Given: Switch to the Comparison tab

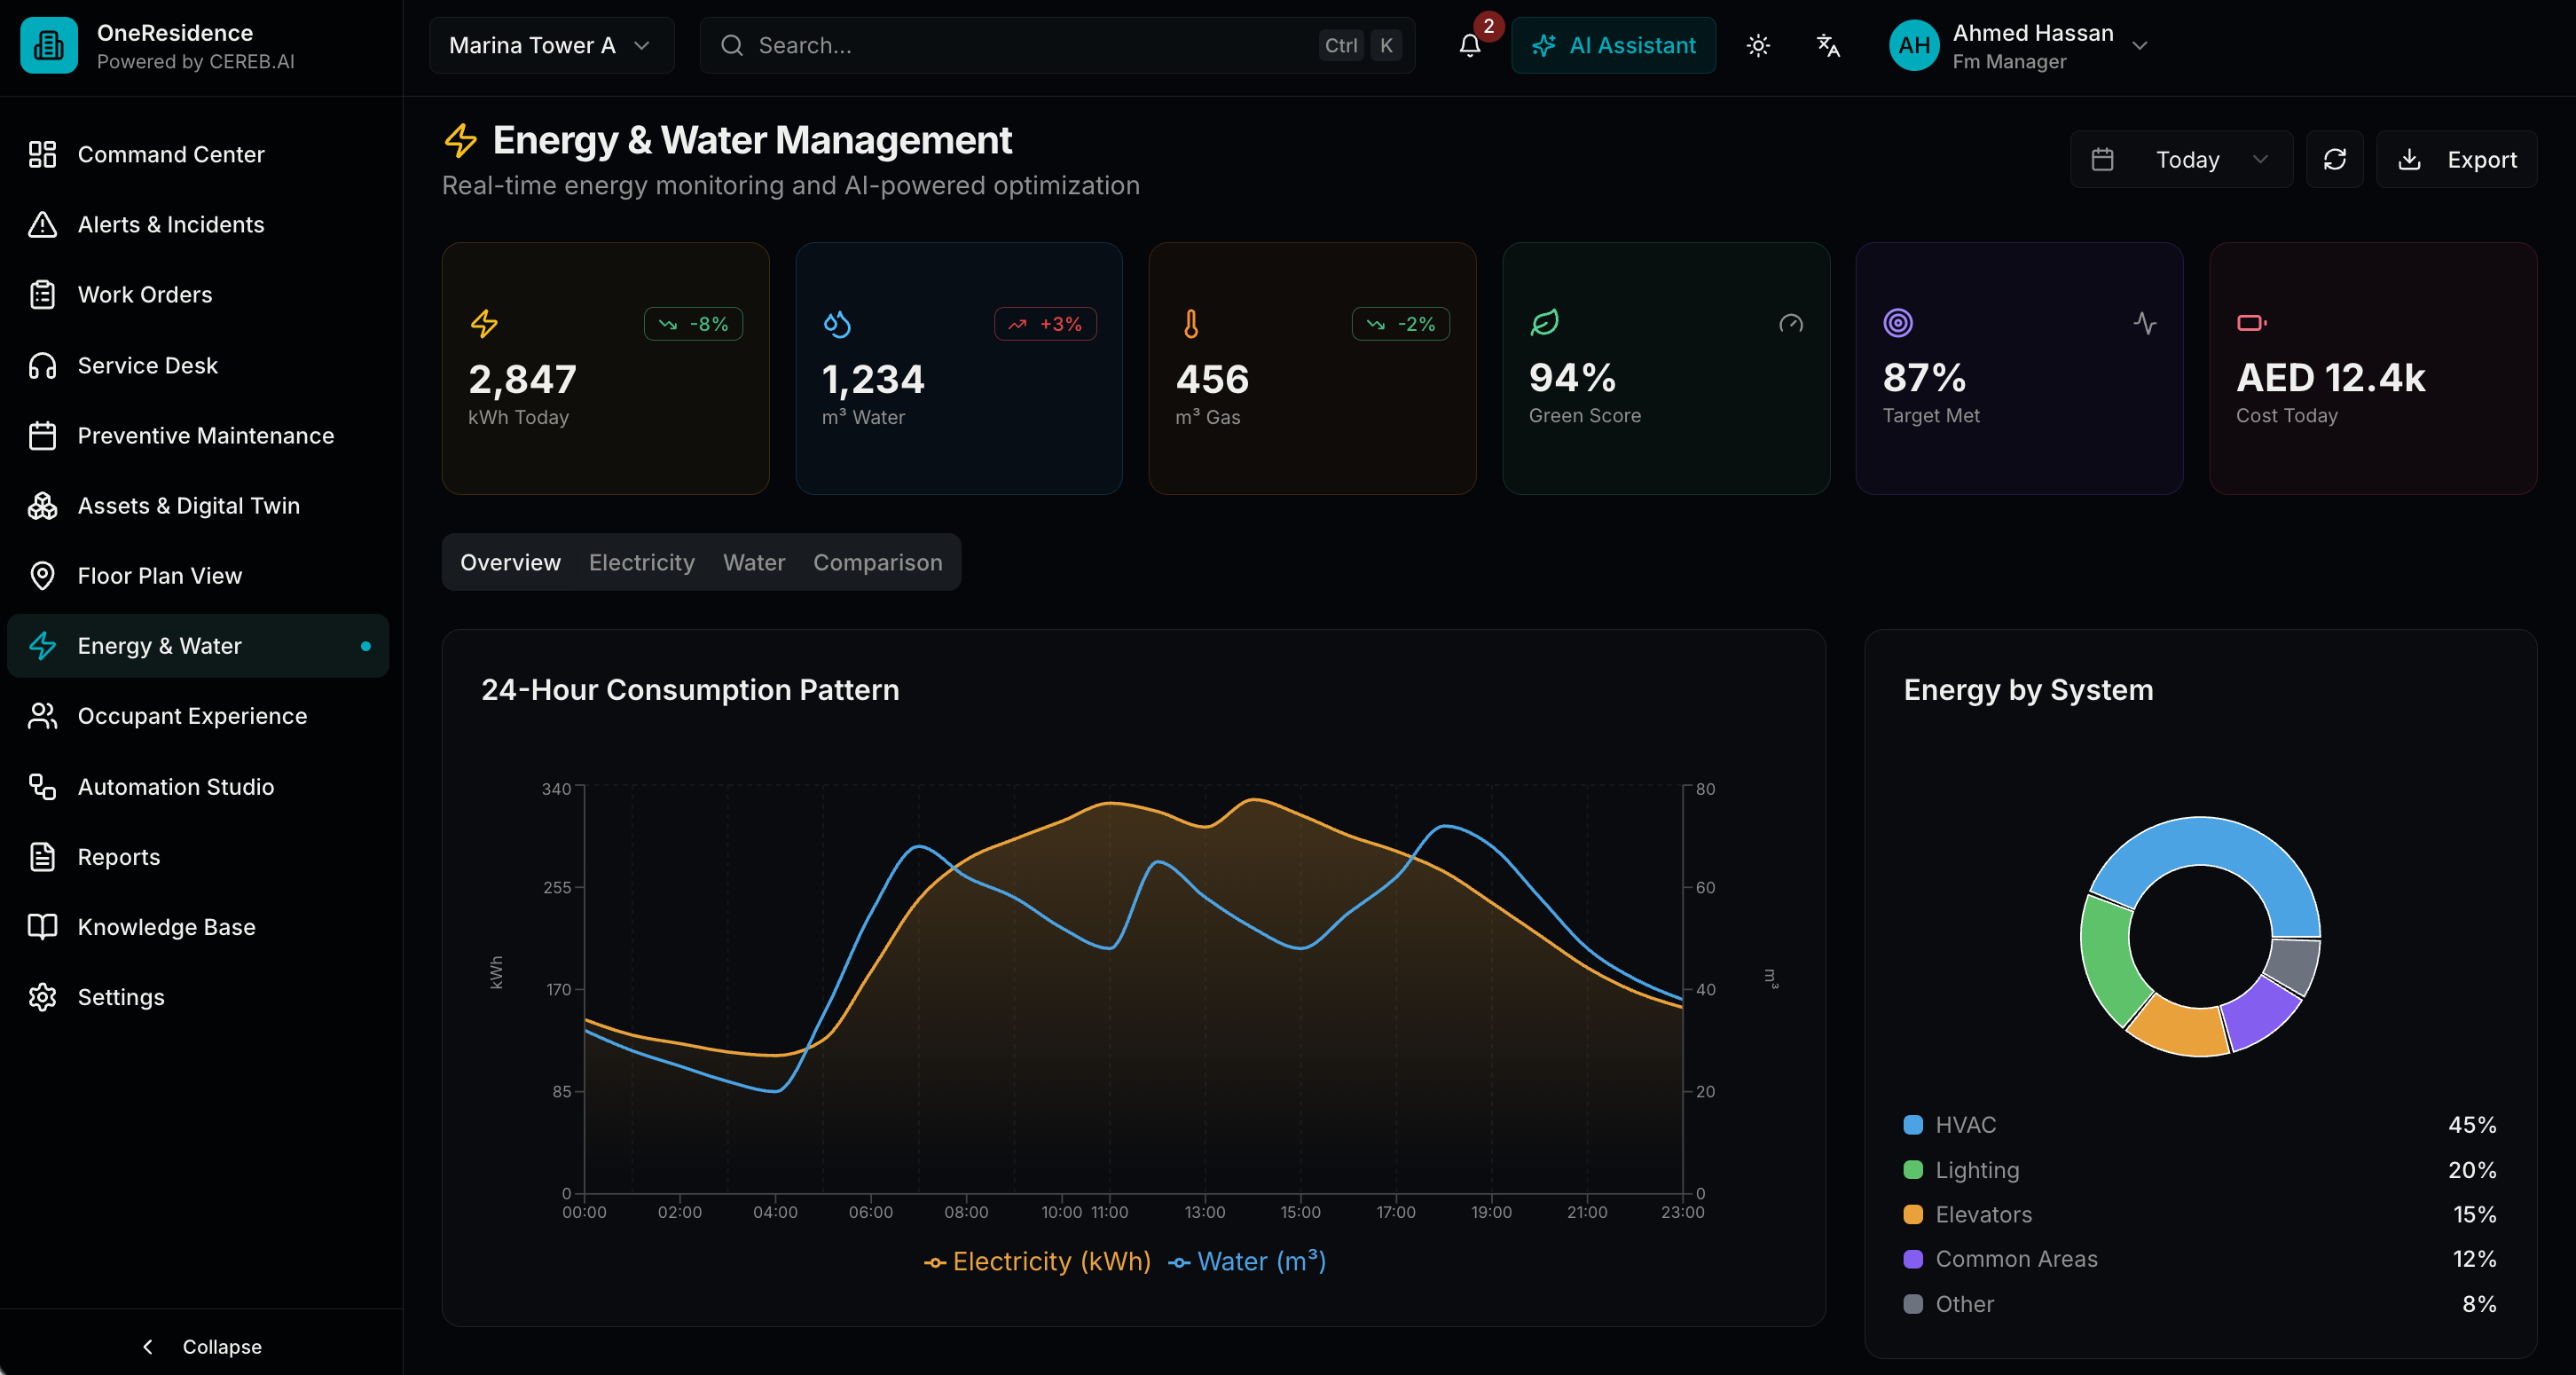Looking at the screenshot, I should click(877, 563).
